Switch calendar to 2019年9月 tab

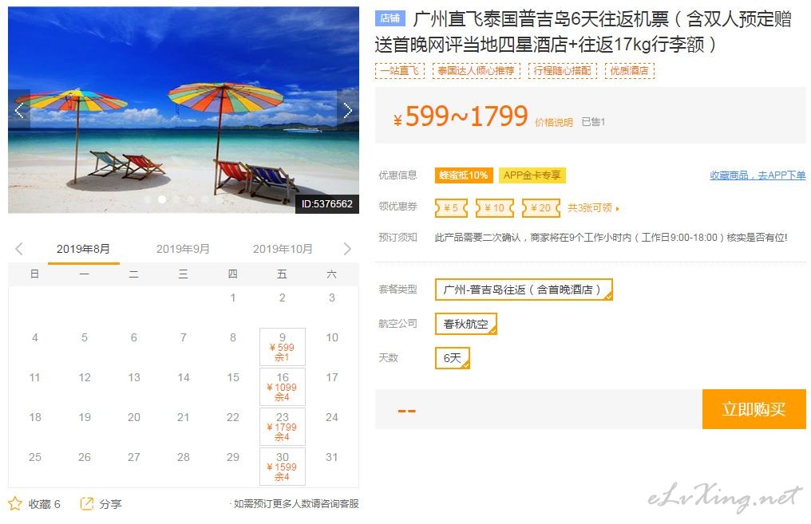[x=183, y=249]
